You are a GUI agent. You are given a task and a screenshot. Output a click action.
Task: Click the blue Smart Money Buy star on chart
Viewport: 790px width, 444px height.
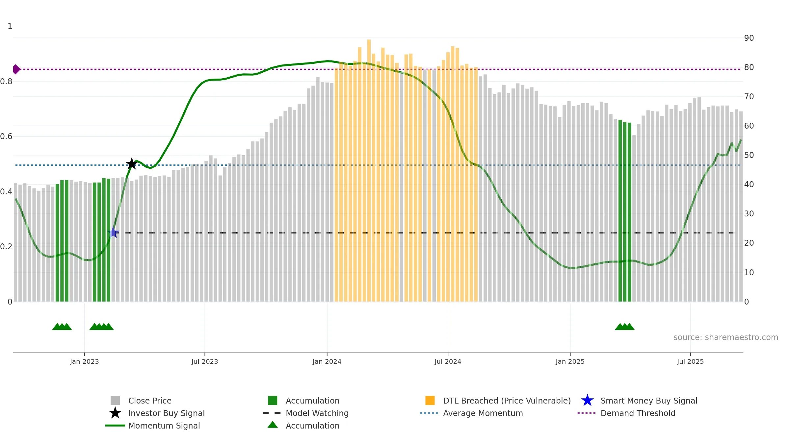click(113, 233)
